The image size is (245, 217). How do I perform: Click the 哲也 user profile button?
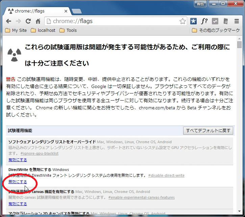pyautogui.click(x=200, y=4)
